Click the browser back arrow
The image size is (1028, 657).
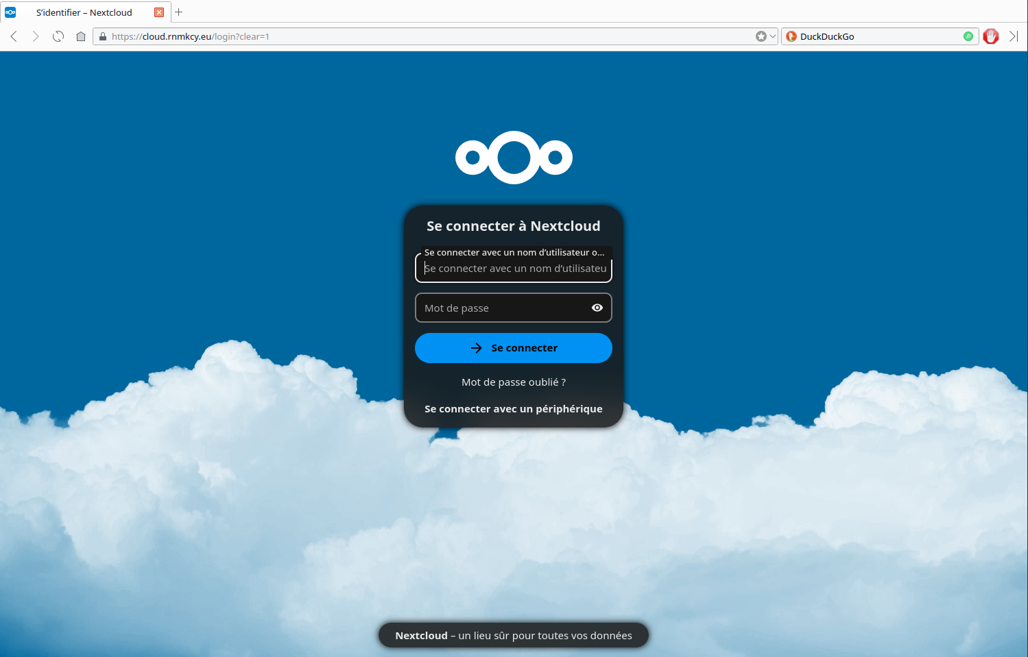click(14, 36)
